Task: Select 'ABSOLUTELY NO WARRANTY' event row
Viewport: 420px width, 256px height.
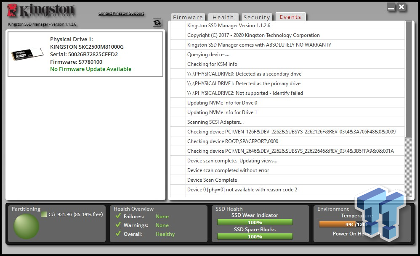Action: tap(287, 44)
